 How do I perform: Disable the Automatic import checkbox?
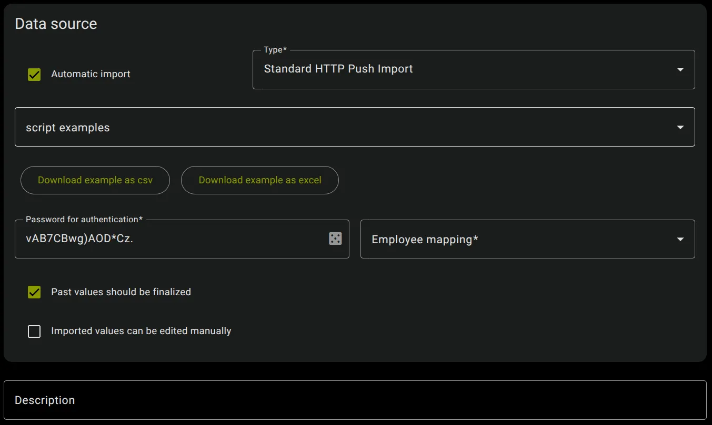(x=34, y=74)
